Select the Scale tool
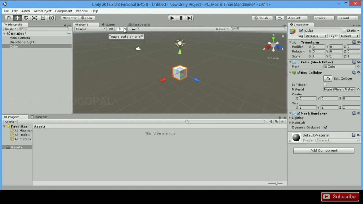Viewport: 363px width, 204px height. click(34, 18)
